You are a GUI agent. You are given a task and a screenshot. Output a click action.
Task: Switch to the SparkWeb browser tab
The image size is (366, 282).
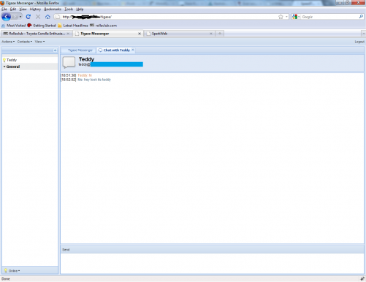[x=179, y=34]
